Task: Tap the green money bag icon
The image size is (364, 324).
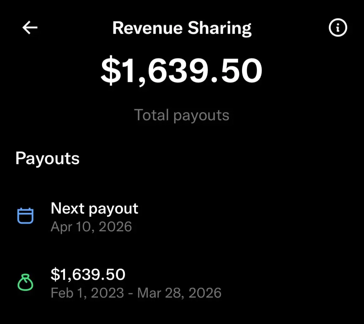Action: tap(26, 282)
